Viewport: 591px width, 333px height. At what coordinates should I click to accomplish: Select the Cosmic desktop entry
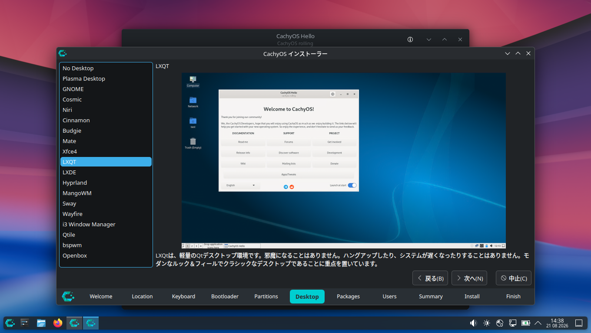(106, 99)
